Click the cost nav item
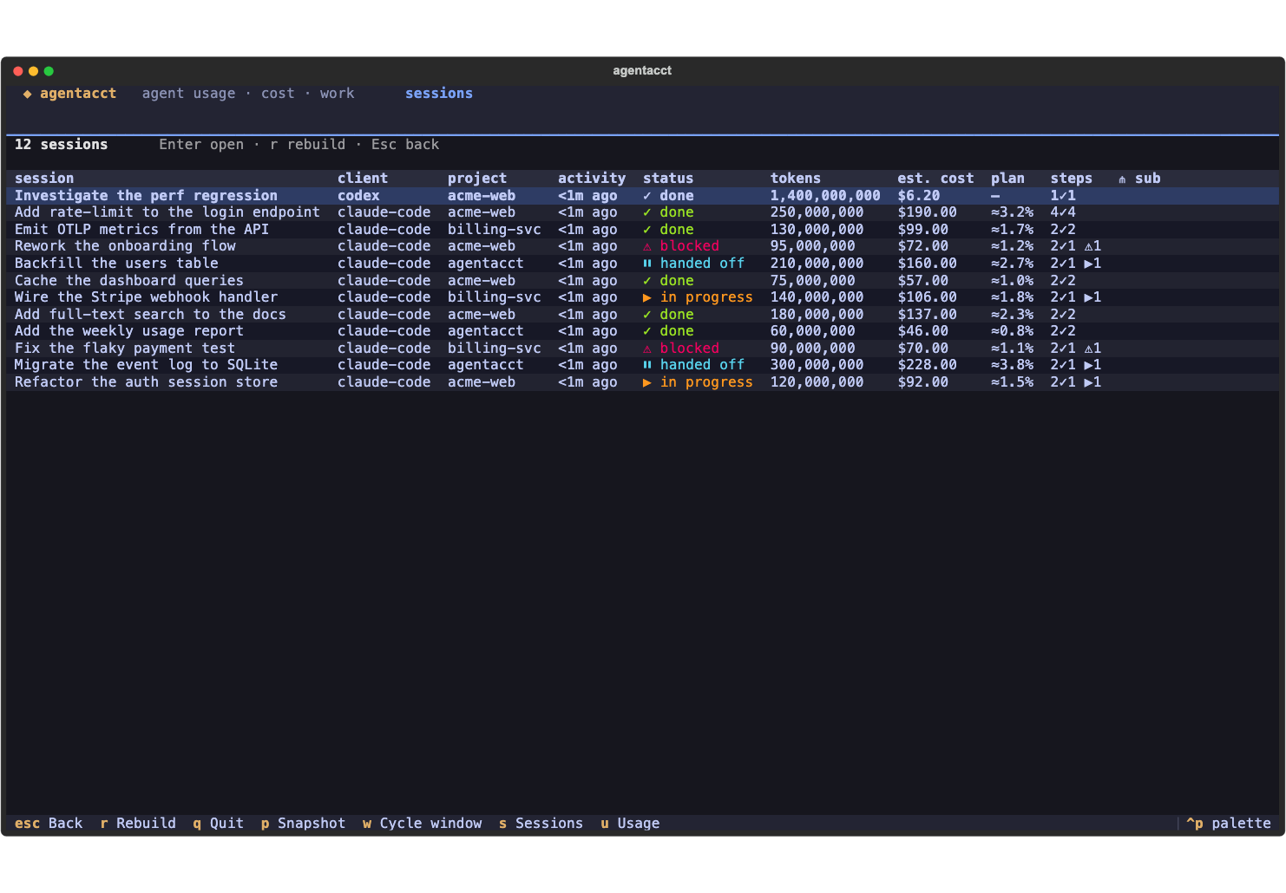The image size is (1286, 893). coord(278,94)
